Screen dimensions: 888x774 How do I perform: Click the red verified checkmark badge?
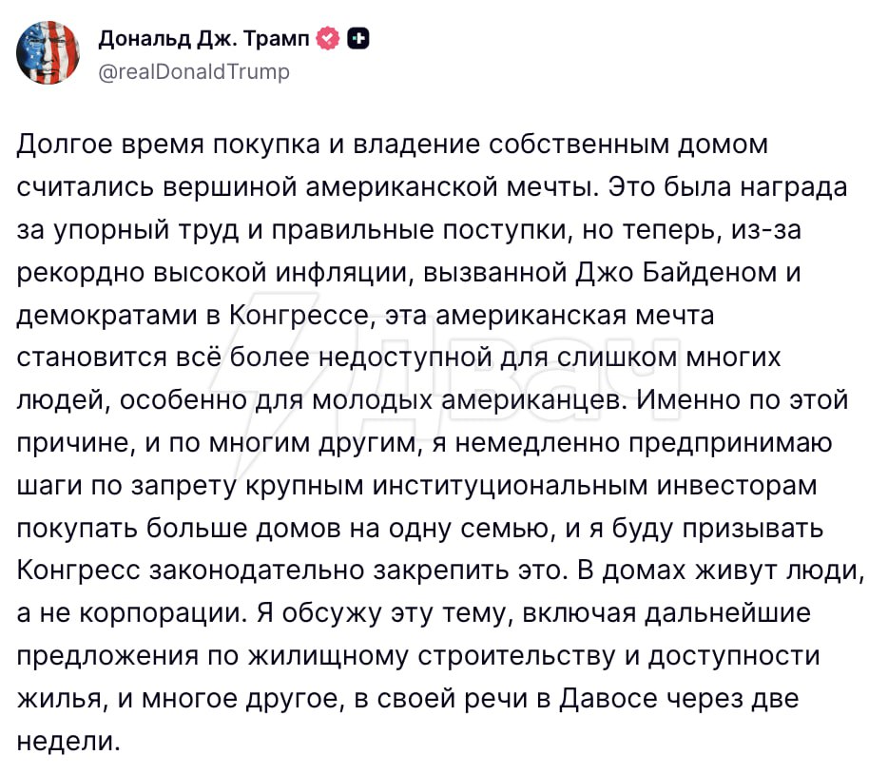coord(328,39)
